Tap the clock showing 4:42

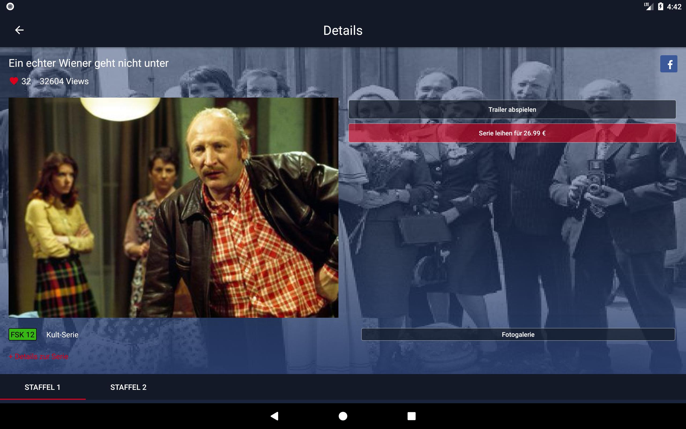click(x=674, y=6)
